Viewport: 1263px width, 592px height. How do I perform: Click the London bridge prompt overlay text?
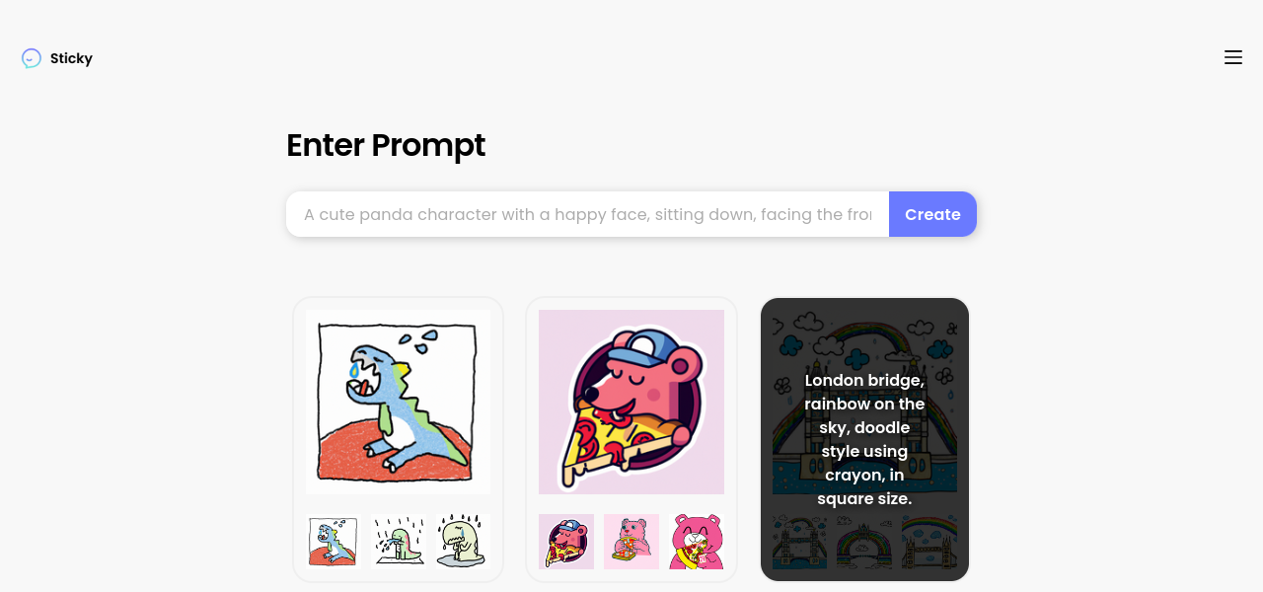coord(864,439)
